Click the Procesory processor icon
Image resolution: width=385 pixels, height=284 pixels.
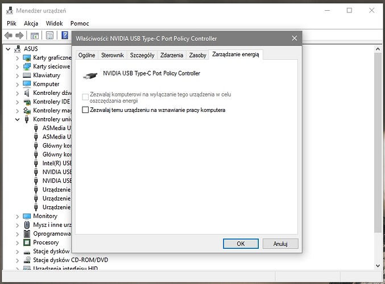(x=27, y=243)
